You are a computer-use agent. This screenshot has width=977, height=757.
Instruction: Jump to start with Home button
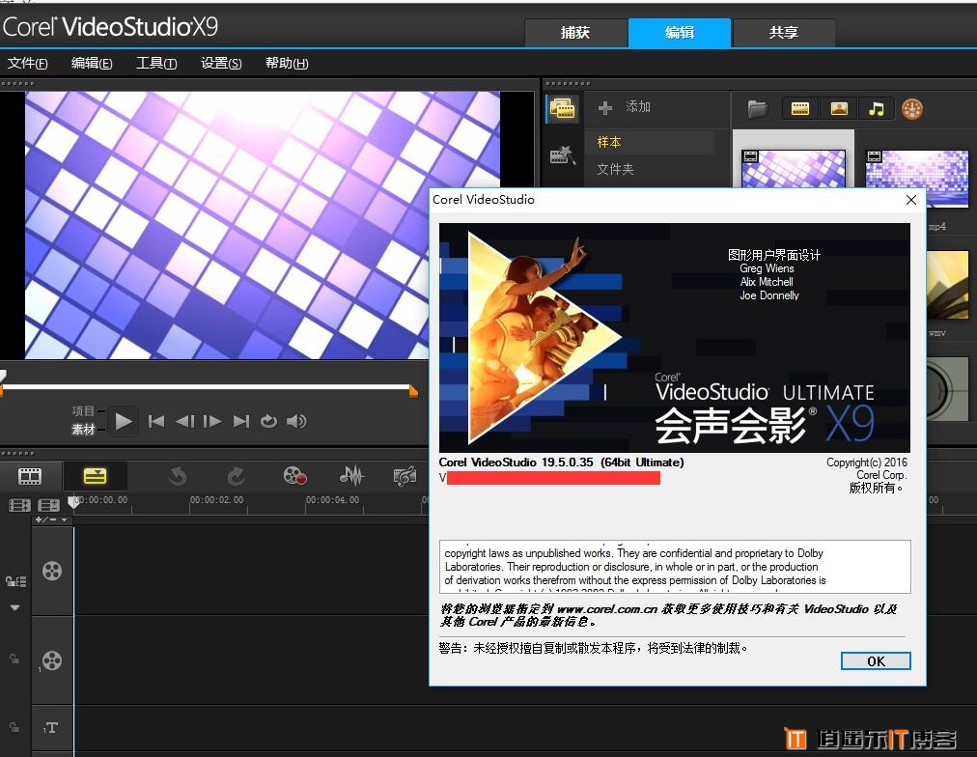tap(156, 422)
